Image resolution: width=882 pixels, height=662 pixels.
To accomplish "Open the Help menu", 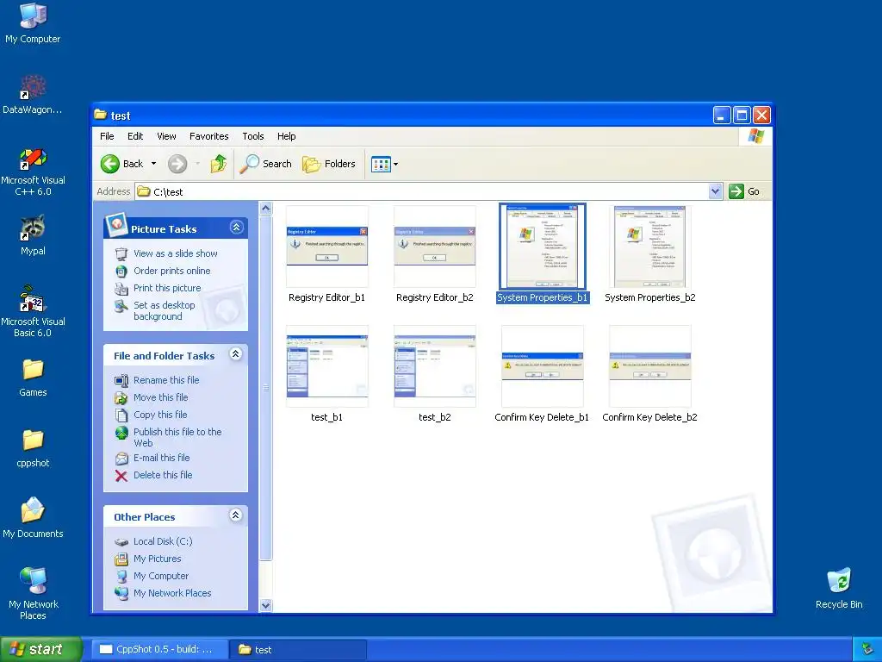I will pos(286,136).
